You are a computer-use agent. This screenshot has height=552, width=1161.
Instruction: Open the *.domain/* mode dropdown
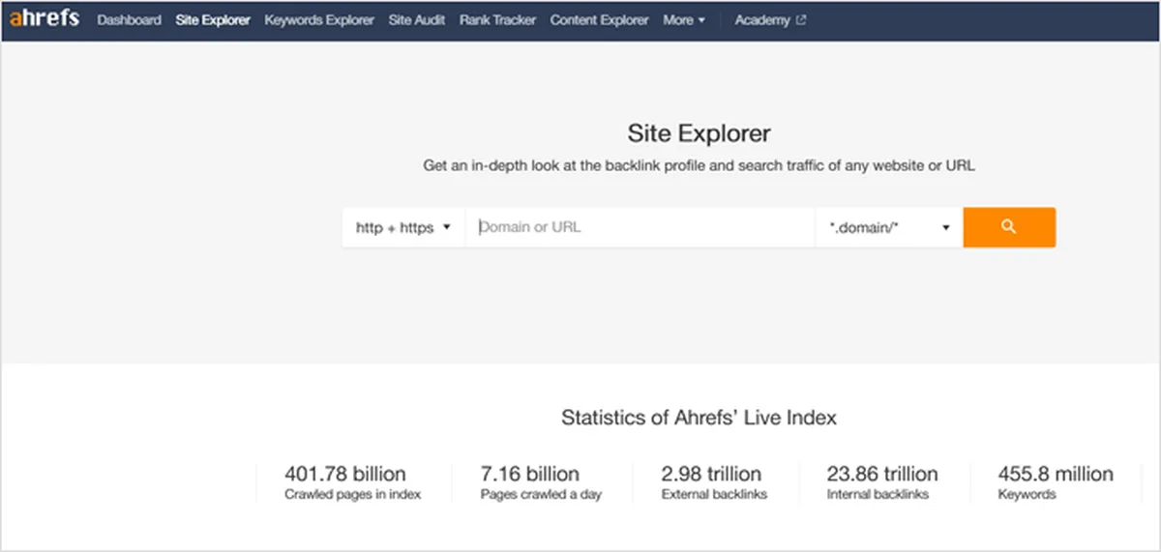(889, 228)
